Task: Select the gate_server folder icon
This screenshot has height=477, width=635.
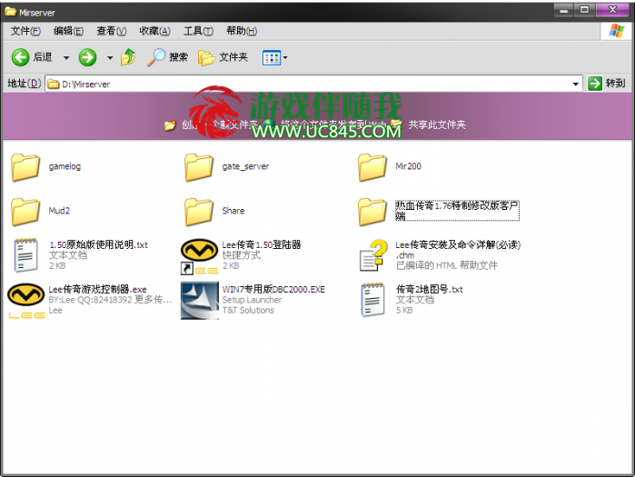Action: (x=199, y=167)
